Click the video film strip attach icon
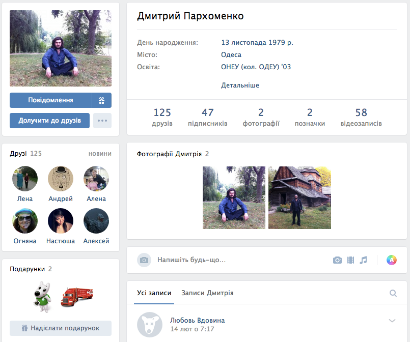This screenshot has height=342, width=410. pos(350,260)
